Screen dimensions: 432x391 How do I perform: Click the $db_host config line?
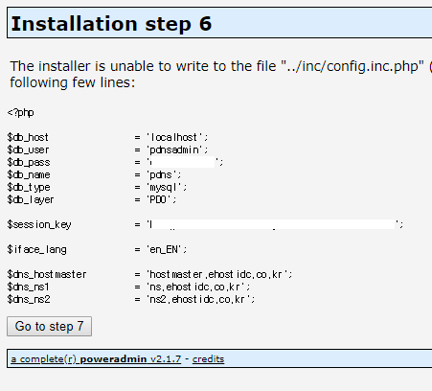(107, 137)
